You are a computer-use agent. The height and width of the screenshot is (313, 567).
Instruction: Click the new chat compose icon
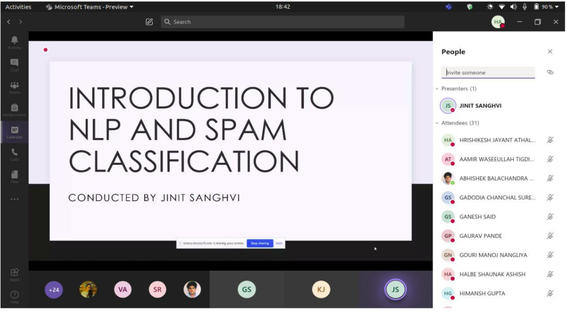click(149, 22)
